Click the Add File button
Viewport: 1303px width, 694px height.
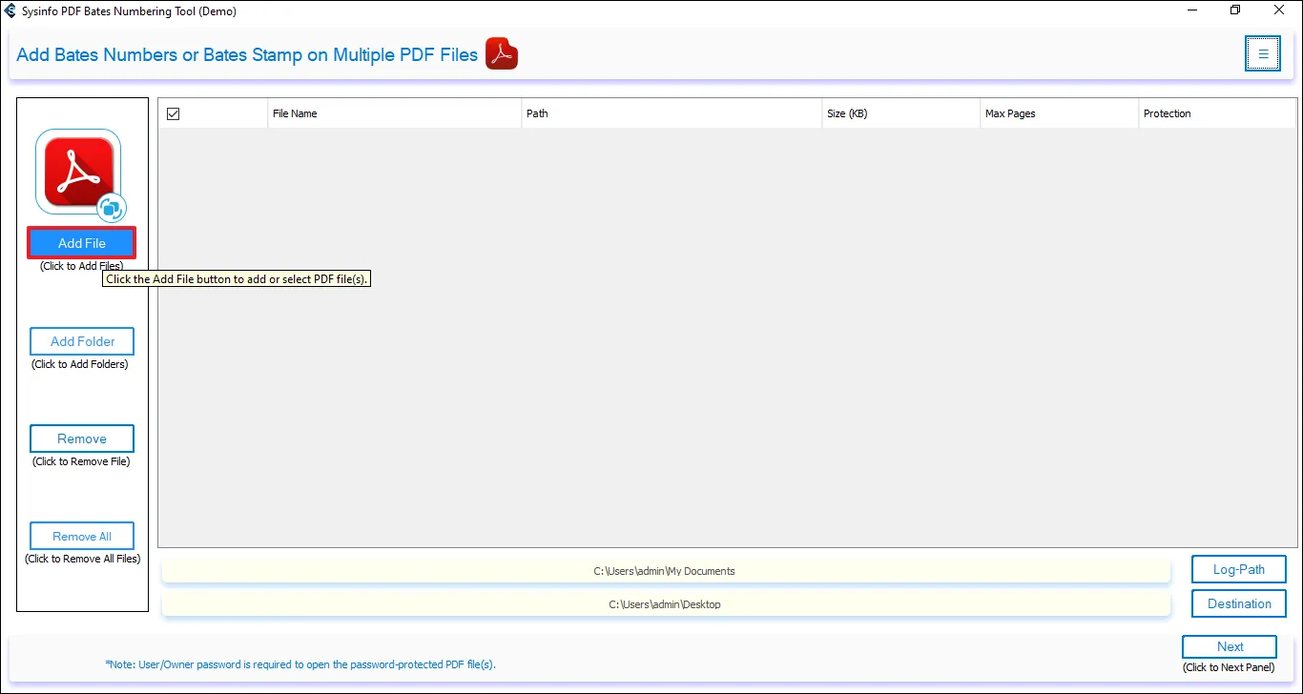82,243
